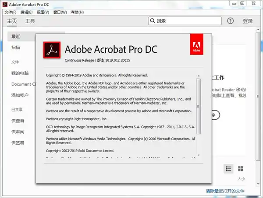The image size is (263, 198).
Task: Select 扫描 in the sidebar
Action: 16,48
